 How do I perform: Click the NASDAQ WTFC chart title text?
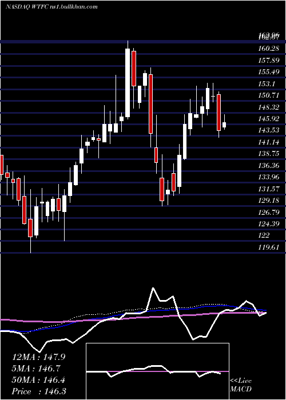(x=51, y=7)
